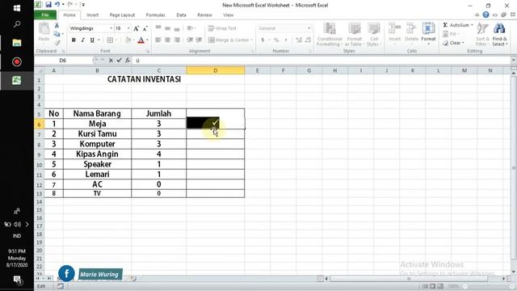Apply the red Font Color button
This screenshot has width=517, height=291.
pos(141,40)
